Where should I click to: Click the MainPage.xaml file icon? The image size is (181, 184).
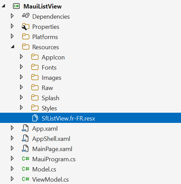[x=25, y=149]
